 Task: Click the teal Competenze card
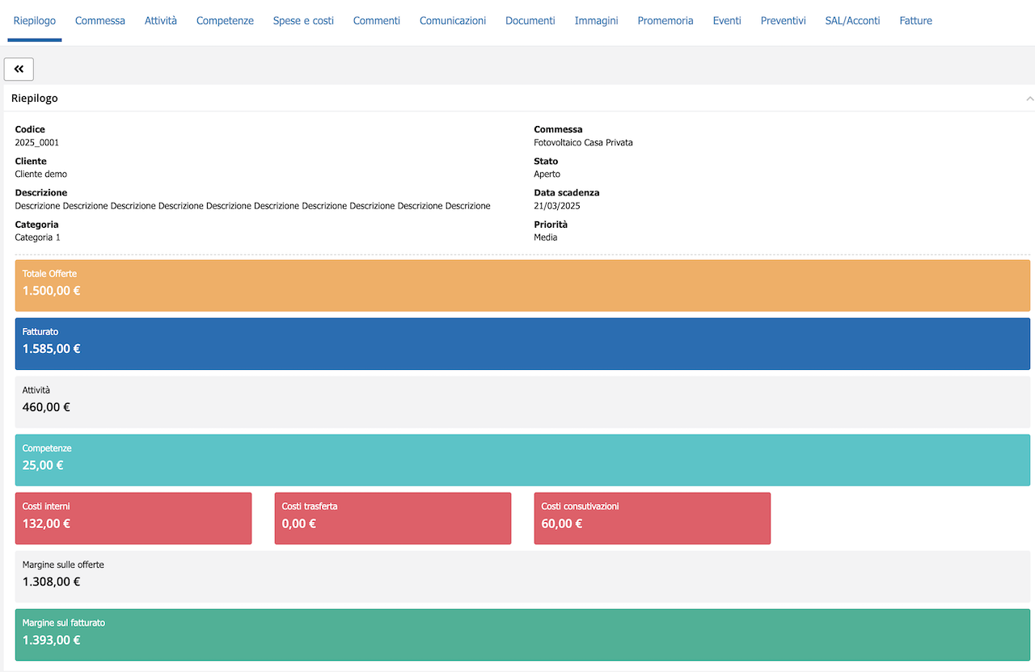(x=522, y=460)
